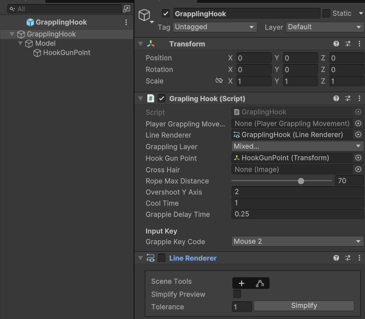
Task: Click the Grapple Delay Time field
Action: (x=297, y=214)
